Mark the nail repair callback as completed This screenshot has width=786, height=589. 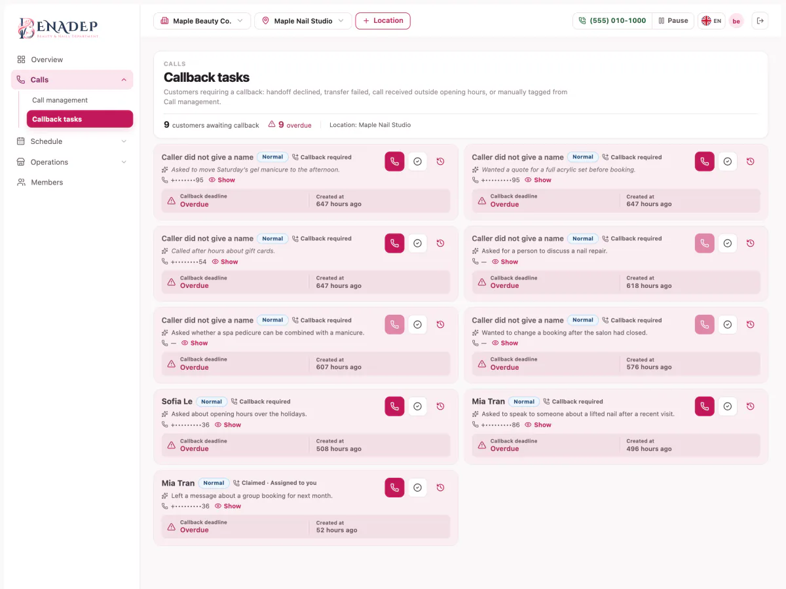click(x=728, y=243)
